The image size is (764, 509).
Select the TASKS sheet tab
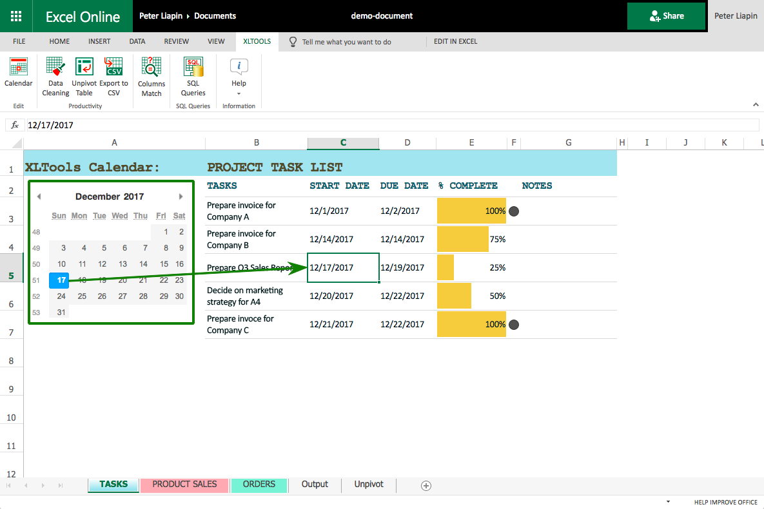coord(113,484)
